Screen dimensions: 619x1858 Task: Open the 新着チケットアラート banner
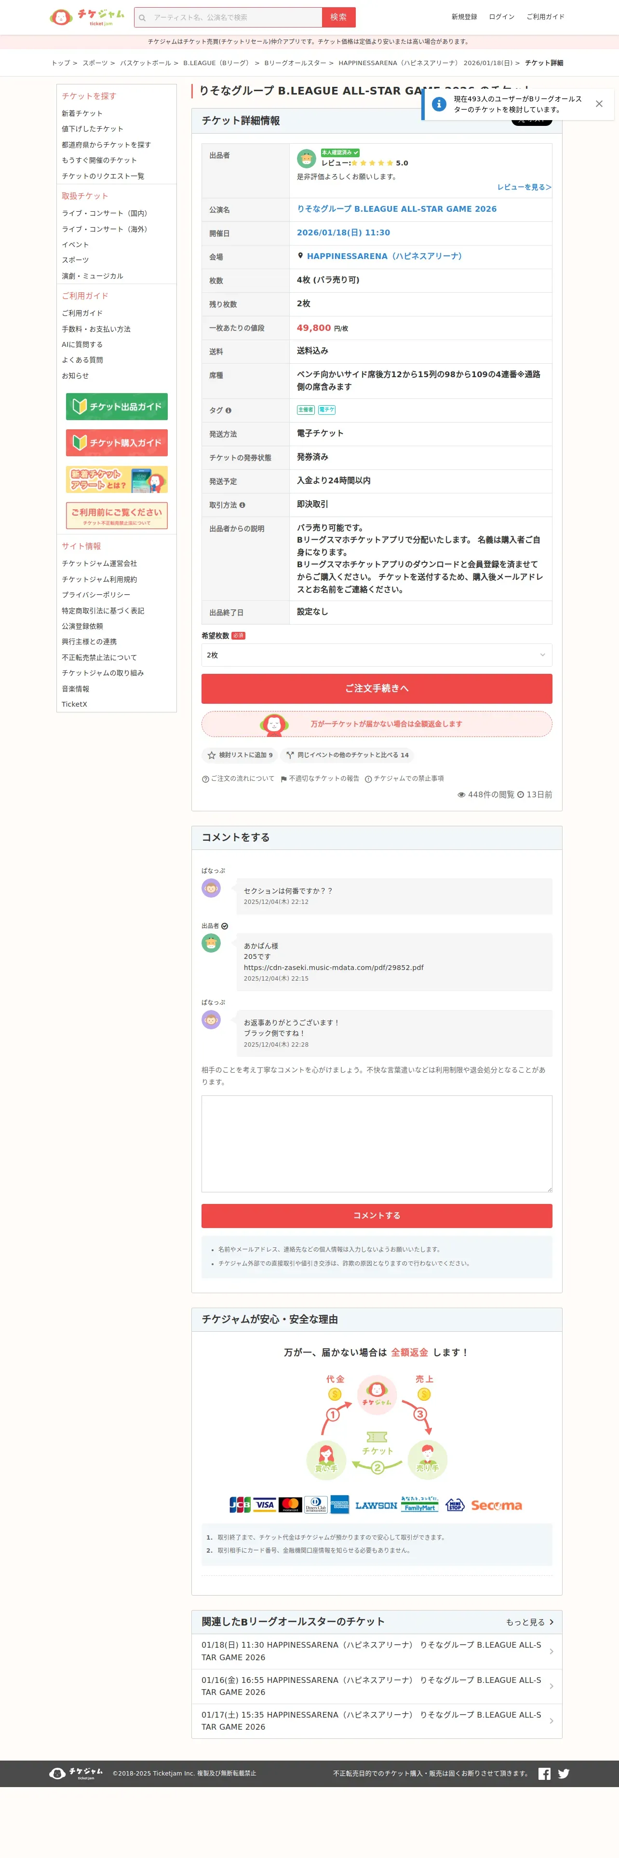117,479
